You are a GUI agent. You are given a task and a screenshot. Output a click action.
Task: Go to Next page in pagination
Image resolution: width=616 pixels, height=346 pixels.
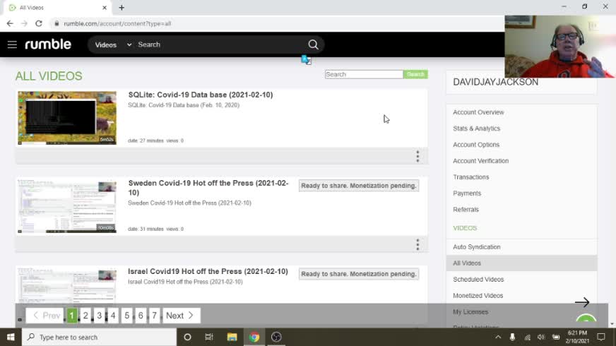coord(181,316)
